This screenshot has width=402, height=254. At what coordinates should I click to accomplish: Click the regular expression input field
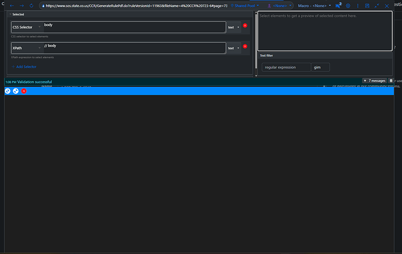pos(285,67)
